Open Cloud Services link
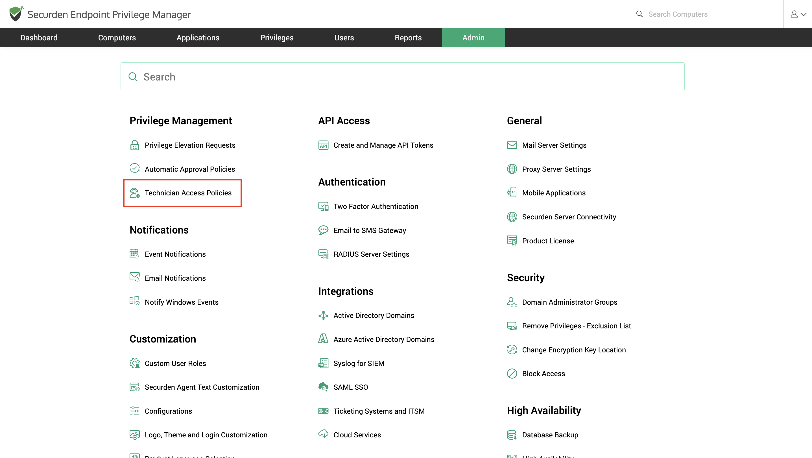The width and height of the screenshot is (812, 458). pyautogui.click(x=357, y=435)
